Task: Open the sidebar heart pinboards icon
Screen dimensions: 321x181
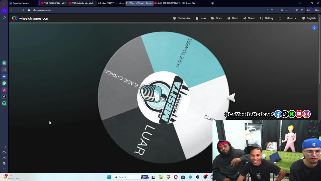Action: [4, 147]
